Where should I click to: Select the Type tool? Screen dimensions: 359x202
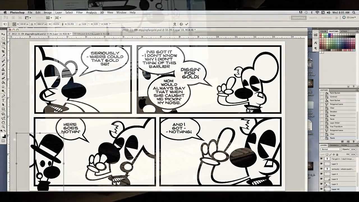tap(3, 100)
